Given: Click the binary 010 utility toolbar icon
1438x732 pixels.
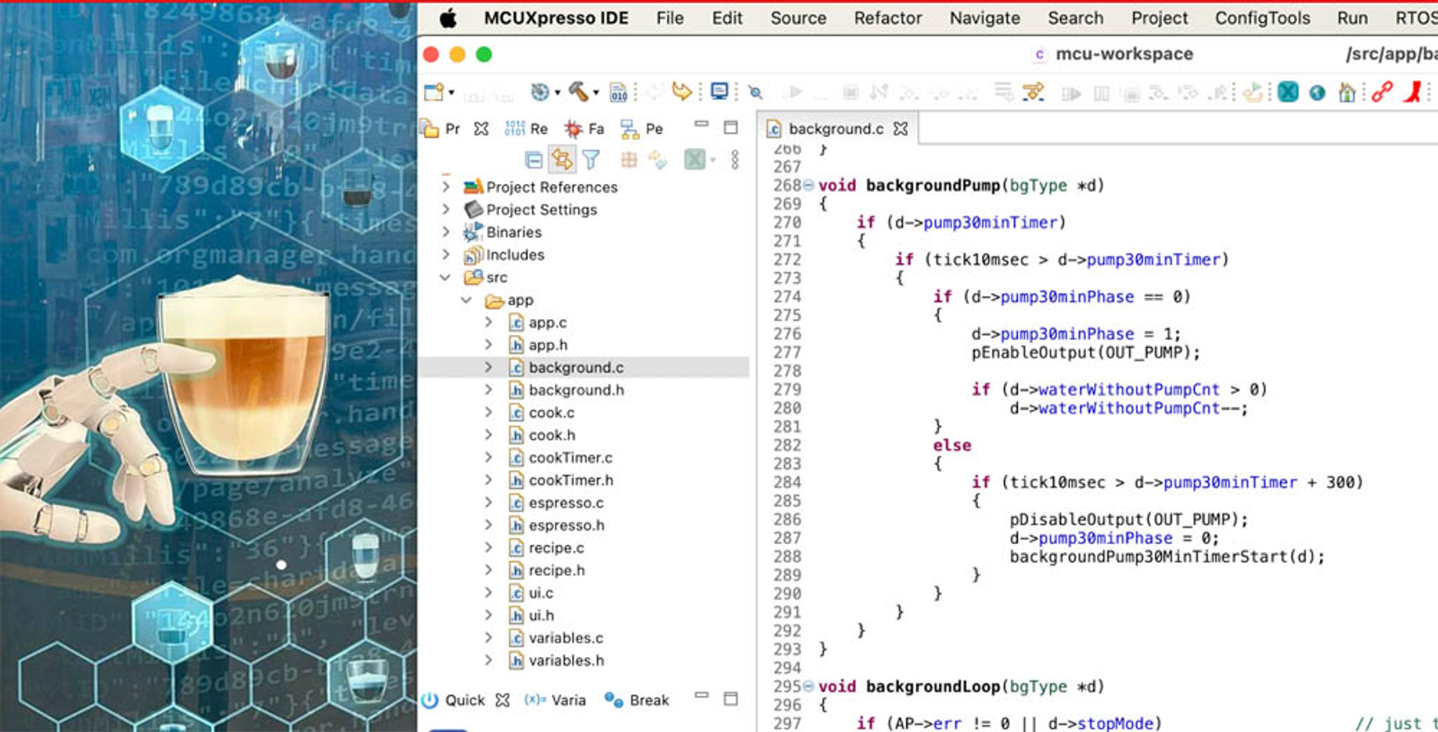Looking at the screenshot, I should pyautogui.click(x=618, y=92).
